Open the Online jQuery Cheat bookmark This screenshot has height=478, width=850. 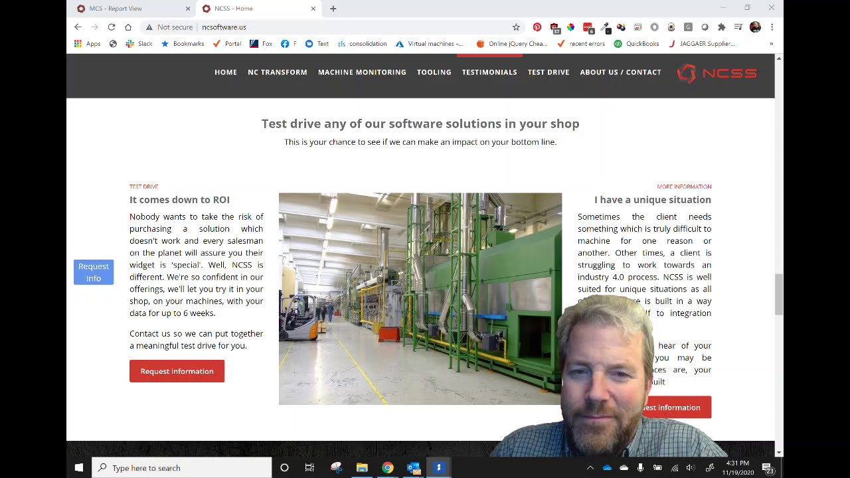(x=512, y=44)
